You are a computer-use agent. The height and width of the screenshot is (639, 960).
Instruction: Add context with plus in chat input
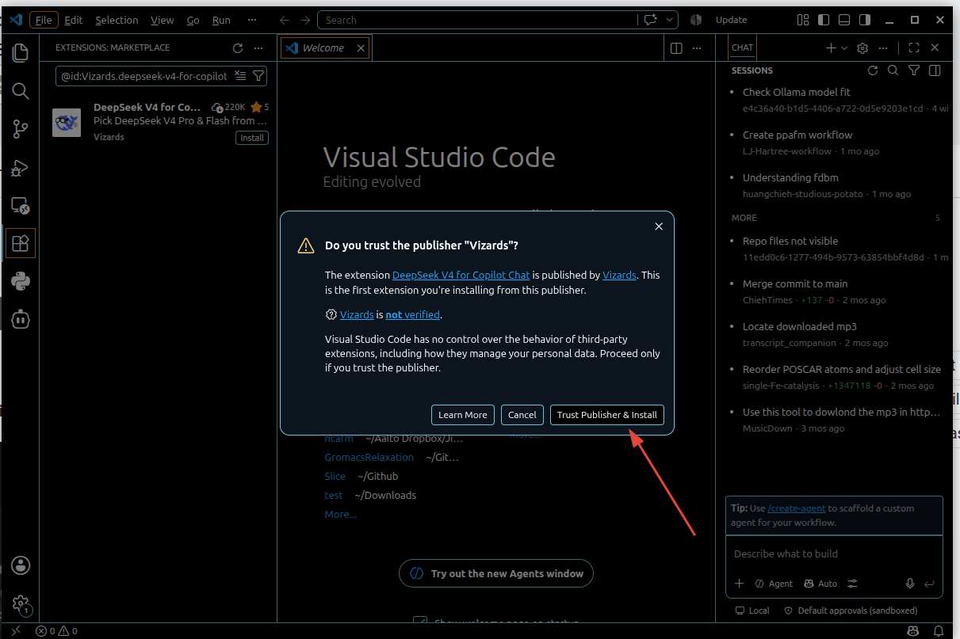point(740,584)
